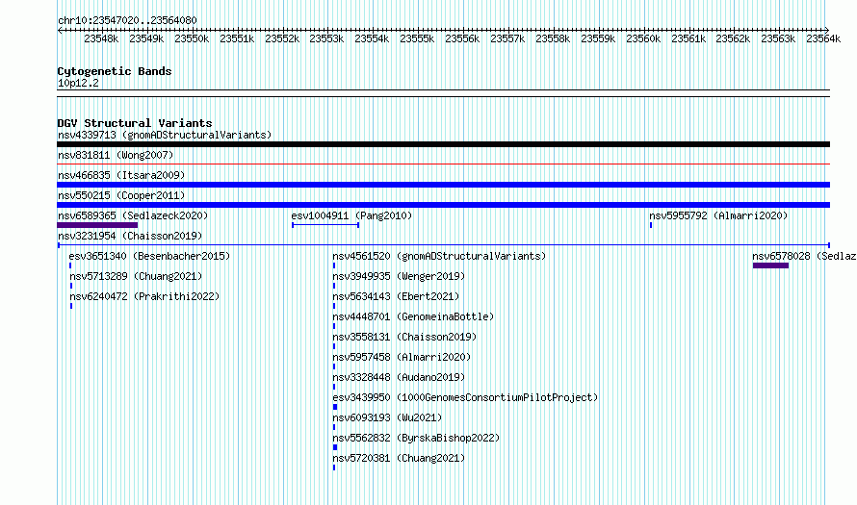The height and width of the screenshot is (505, 857).
Task: Click the 23558k ruler position
Action: (553, 38)
